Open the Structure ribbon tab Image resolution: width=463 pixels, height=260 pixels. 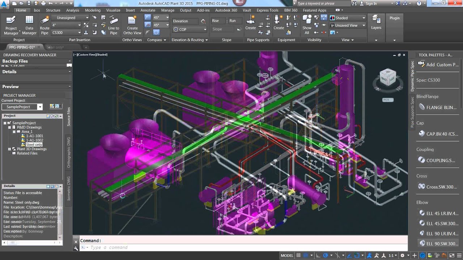tap(53, 10)
